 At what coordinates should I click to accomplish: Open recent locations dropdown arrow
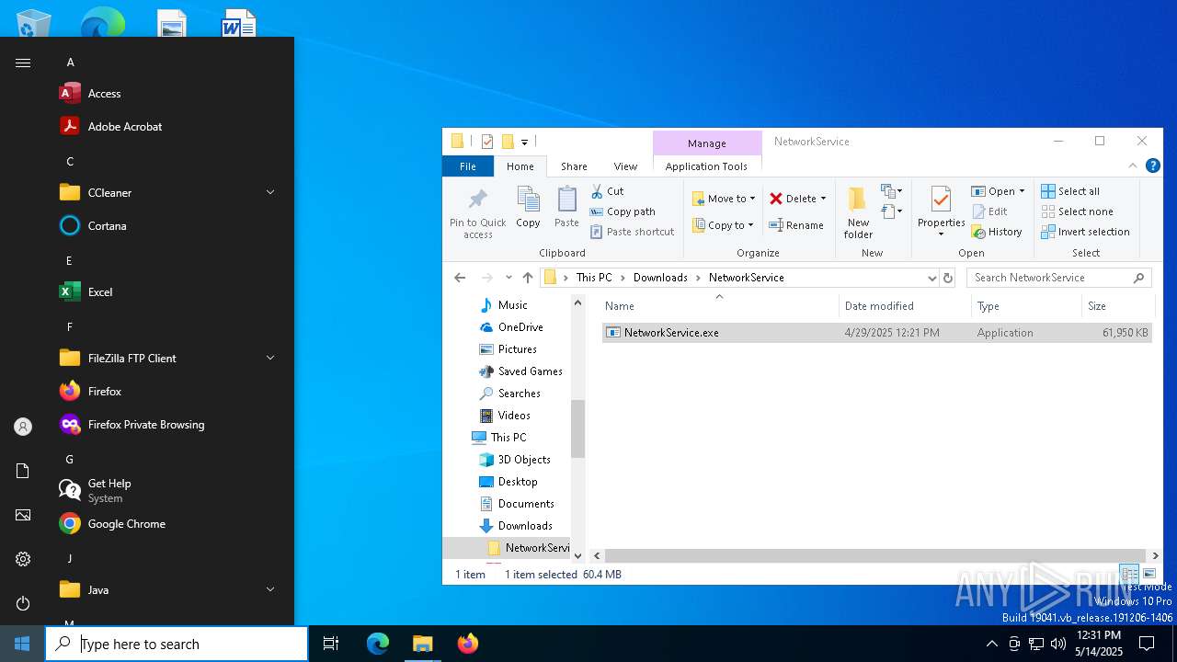tap(509, 278)
